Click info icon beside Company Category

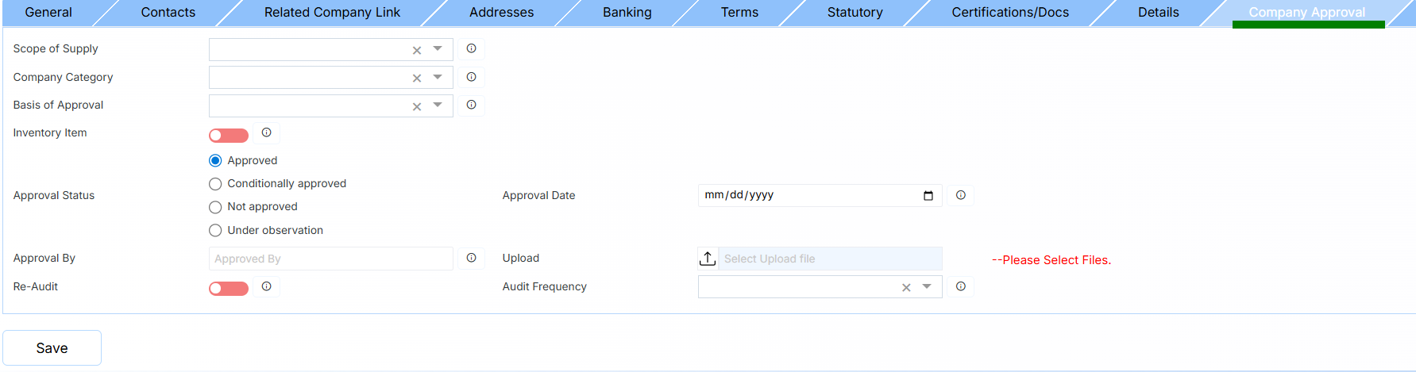point(471,77)
